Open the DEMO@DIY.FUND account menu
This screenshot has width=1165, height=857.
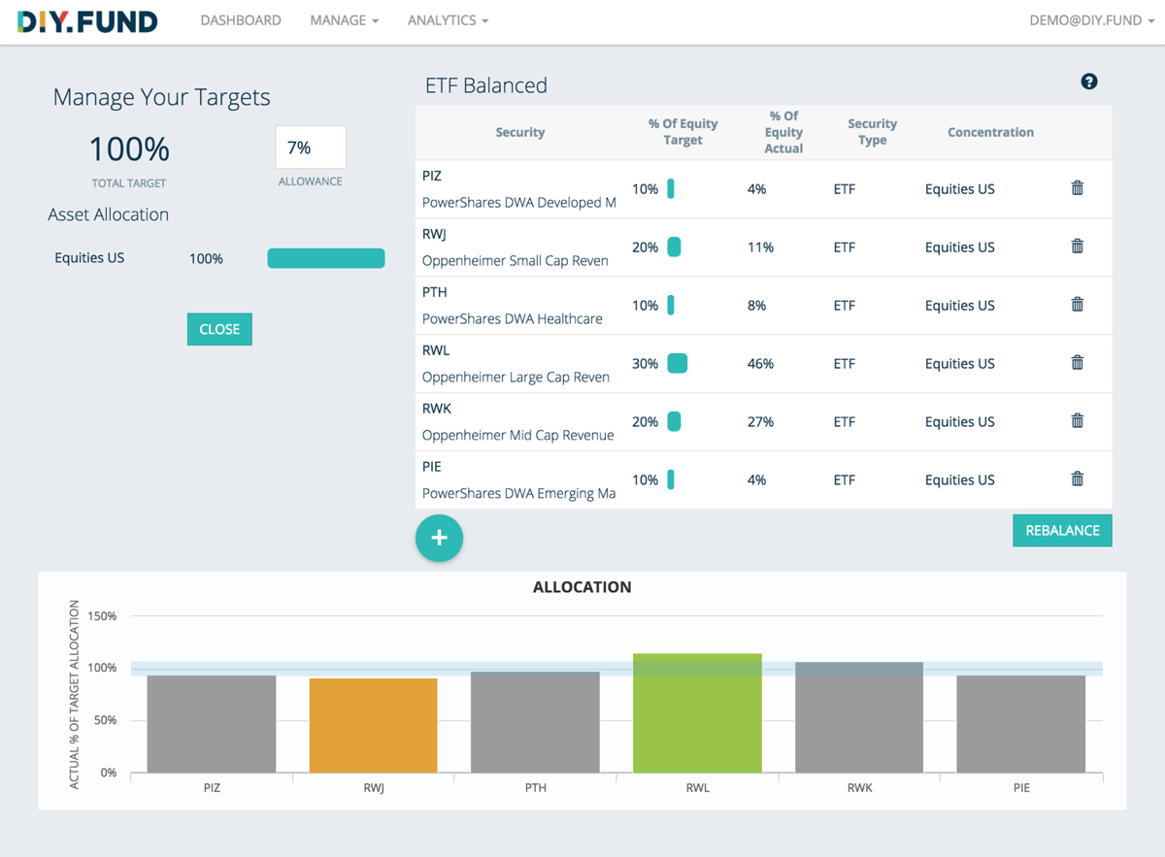1091,20
